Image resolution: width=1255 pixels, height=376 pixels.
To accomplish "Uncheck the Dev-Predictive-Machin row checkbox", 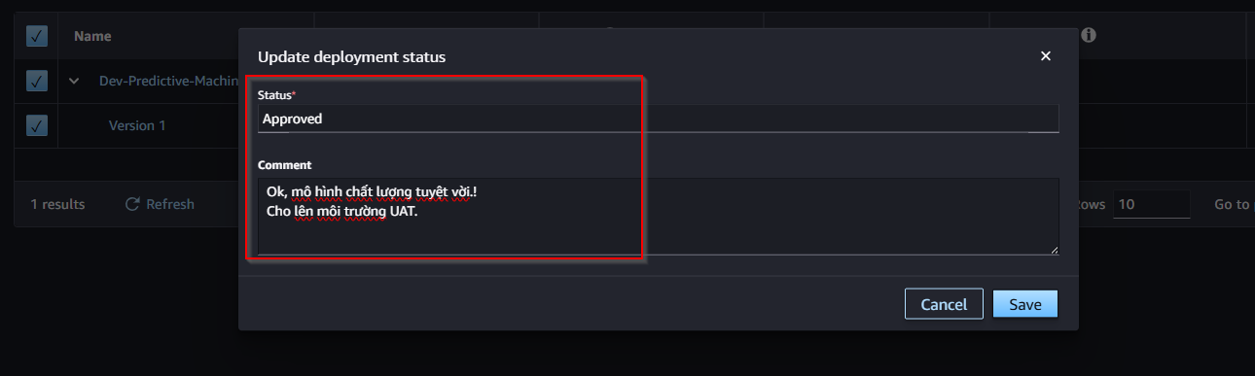I will 37,82.
